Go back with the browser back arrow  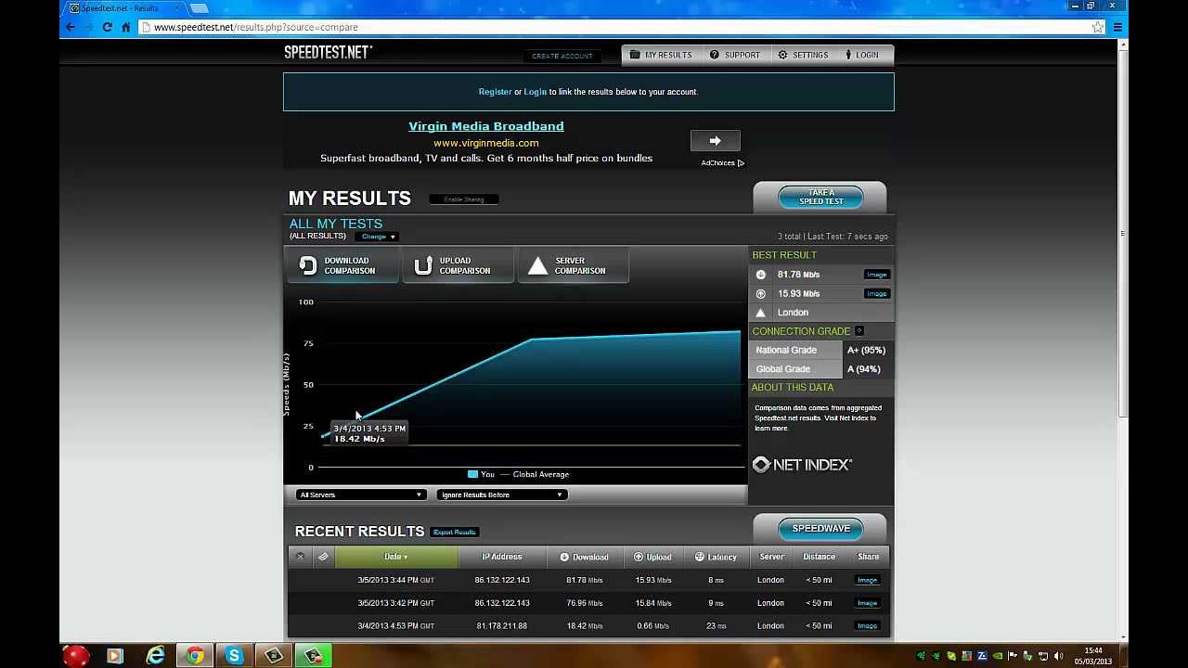pos(71,27)
